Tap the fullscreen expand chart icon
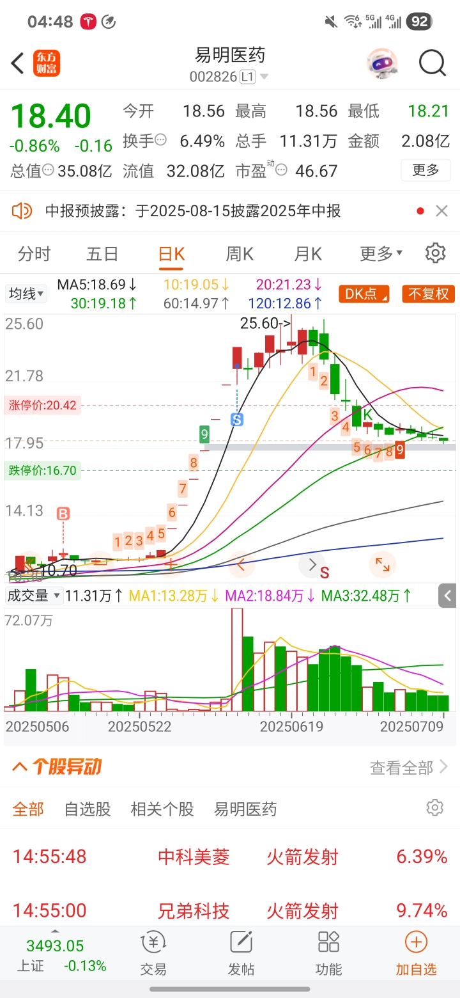The height and width of the screenshot is (998, 460). coord(383,565)
